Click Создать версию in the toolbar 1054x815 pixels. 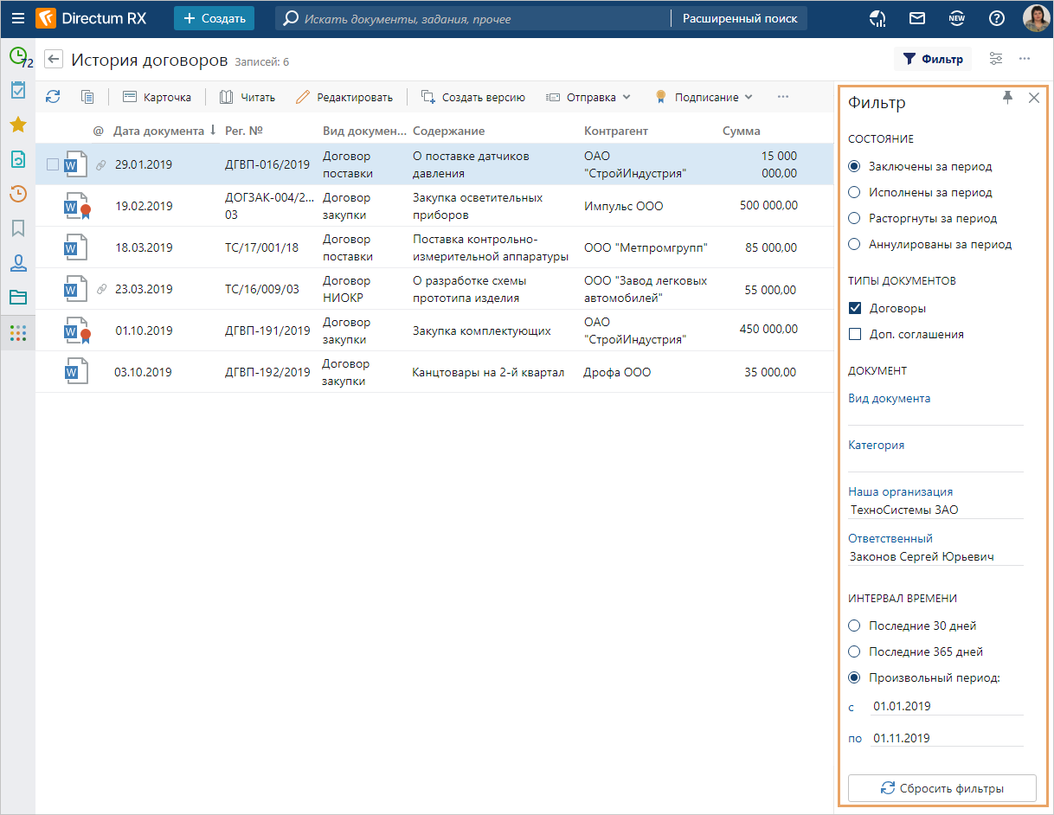473,97
